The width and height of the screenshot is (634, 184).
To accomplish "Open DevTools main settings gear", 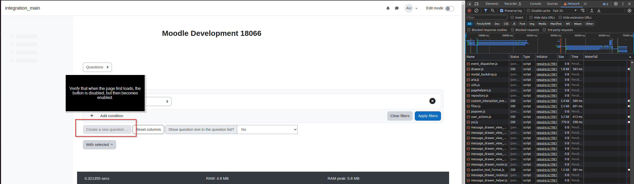I will click(x=616, y=4).
